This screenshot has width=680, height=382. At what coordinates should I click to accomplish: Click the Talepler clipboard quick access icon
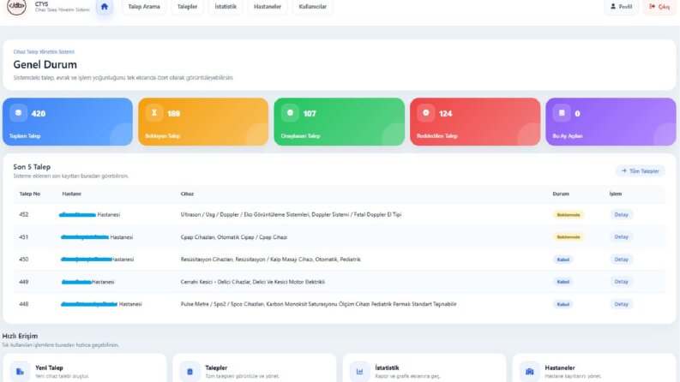190,372
